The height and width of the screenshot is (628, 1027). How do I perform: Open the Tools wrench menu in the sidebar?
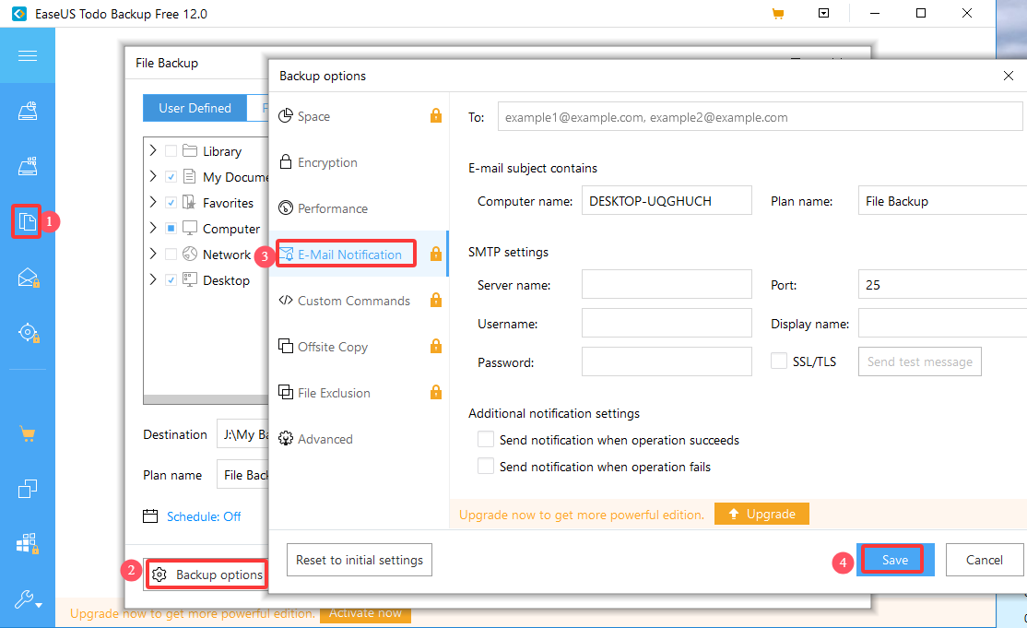coord(29,599)
